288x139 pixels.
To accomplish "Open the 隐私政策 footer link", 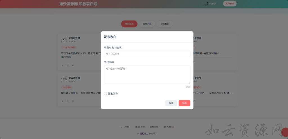I will click(x=154, y=127).
